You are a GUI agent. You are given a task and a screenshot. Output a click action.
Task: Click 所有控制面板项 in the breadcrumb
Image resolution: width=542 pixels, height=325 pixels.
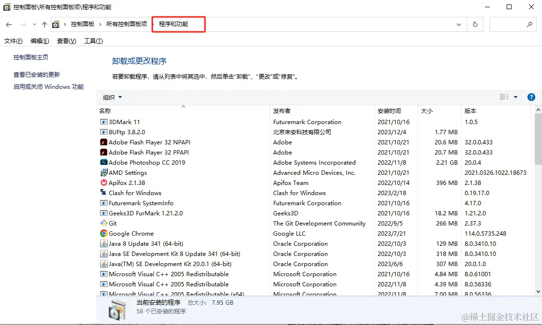(x=127, y=24)
